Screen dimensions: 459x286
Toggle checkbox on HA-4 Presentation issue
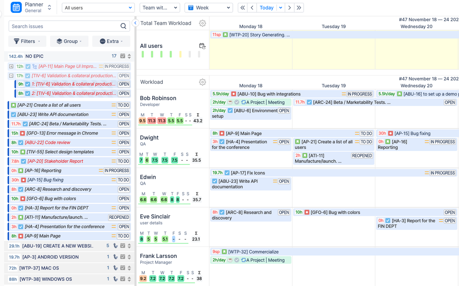pyautogui.click(x=21, y=227)
